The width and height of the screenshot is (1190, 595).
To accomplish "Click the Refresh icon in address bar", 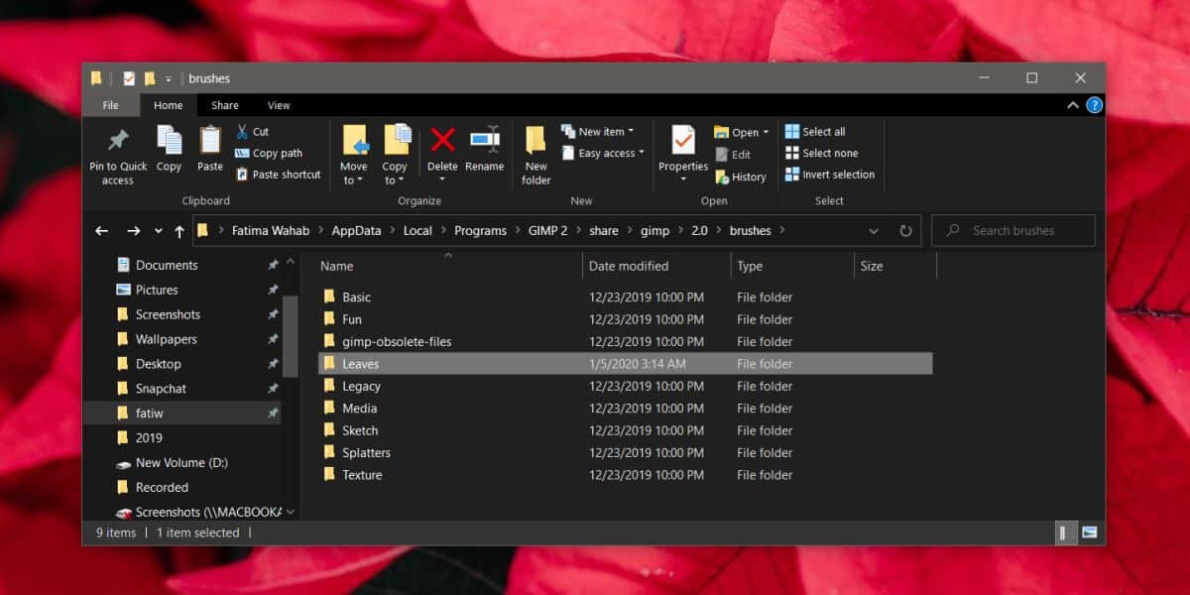I will tap(905, 231).
